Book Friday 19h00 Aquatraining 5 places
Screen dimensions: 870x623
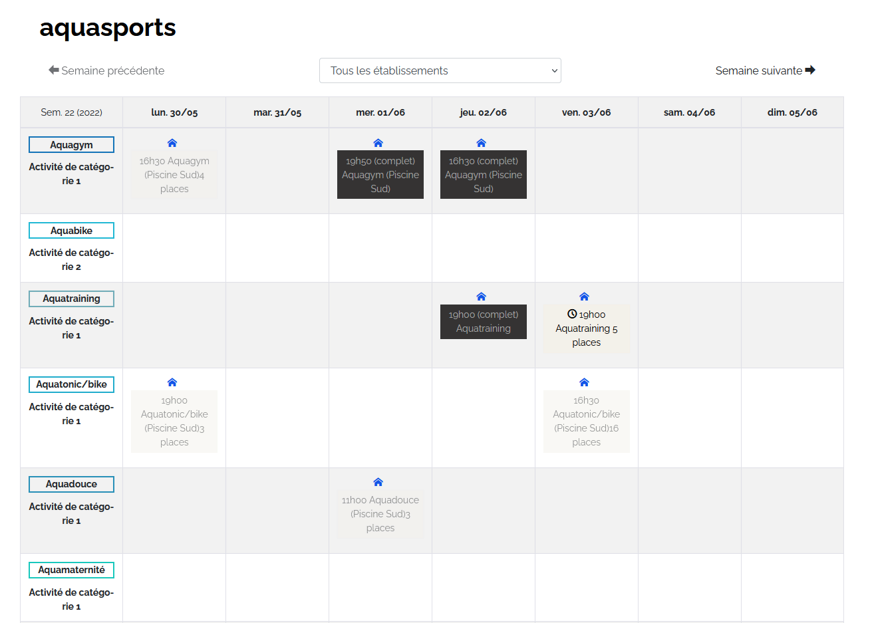[587, 328]
